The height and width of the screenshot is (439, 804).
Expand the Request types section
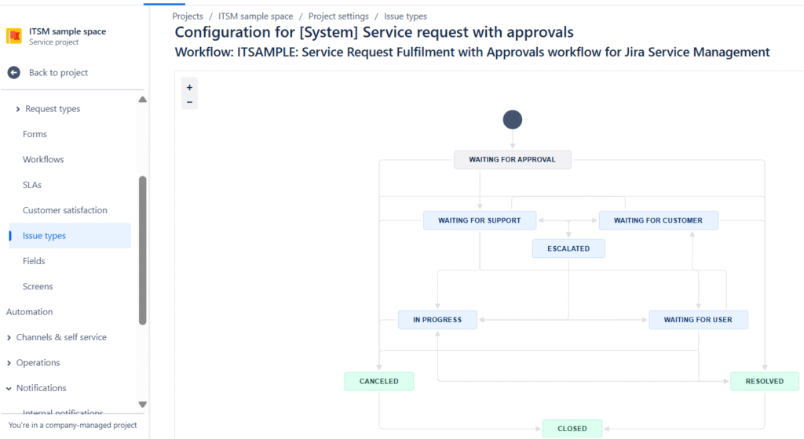(x=18, y=109)
